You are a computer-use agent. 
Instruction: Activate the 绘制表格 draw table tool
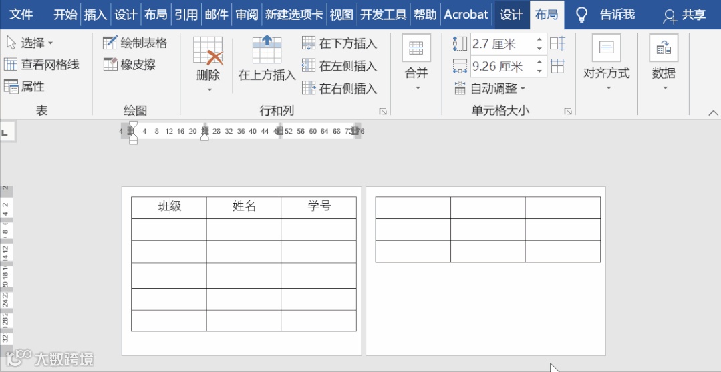[135, 43]
